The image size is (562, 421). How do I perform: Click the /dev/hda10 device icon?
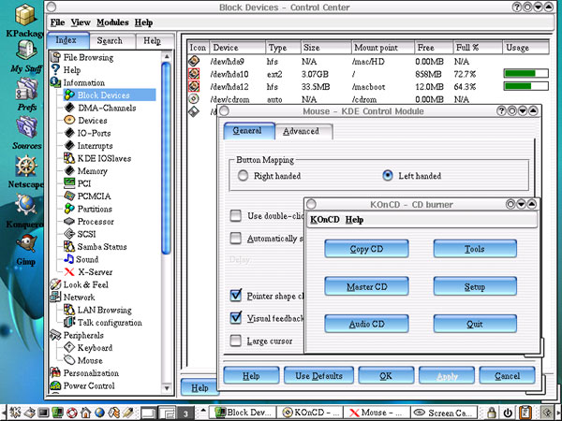click(194, 74)
